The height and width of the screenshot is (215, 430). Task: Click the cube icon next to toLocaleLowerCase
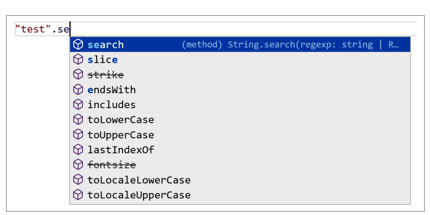tap(78, 180)
